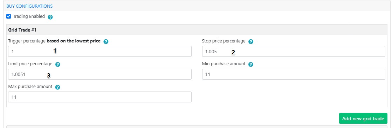Click Stop price percentage help icon
The width and height of the screenshot is (392, 128).
(251, 42)
